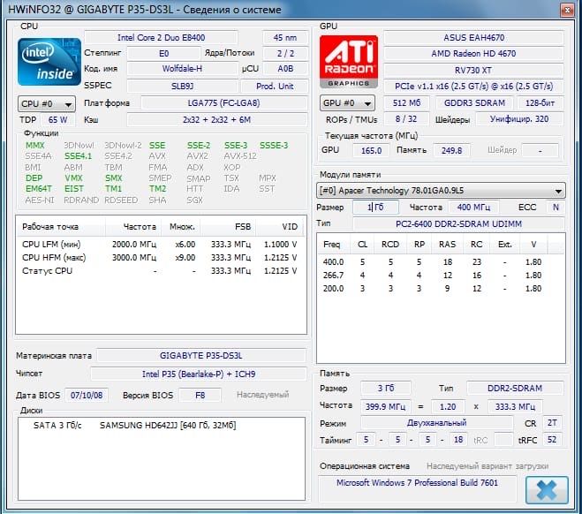Click the EM64T feature flag
This screenshot has height=514, width=582.
coord(39,189)
